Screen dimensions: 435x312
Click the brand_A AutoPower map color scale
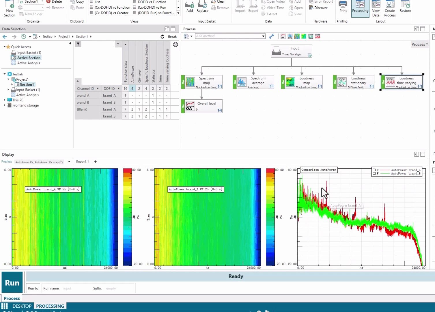point(127,217)
